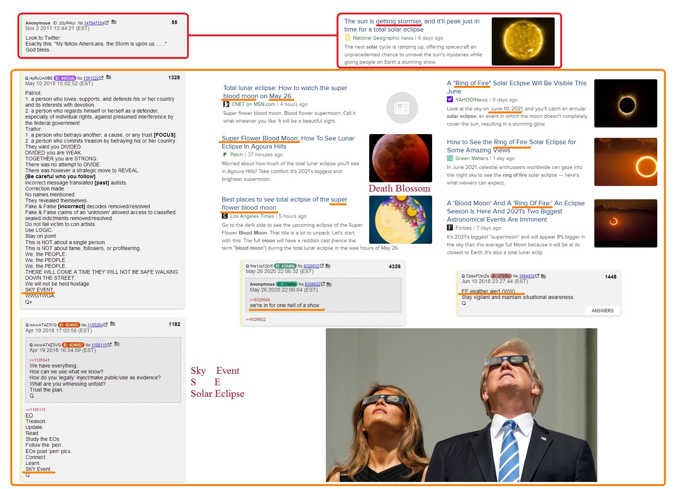Follow the red >>9326622 reference below the quote
The width and height of the screenshot is (688, 489).
[256, 319]
